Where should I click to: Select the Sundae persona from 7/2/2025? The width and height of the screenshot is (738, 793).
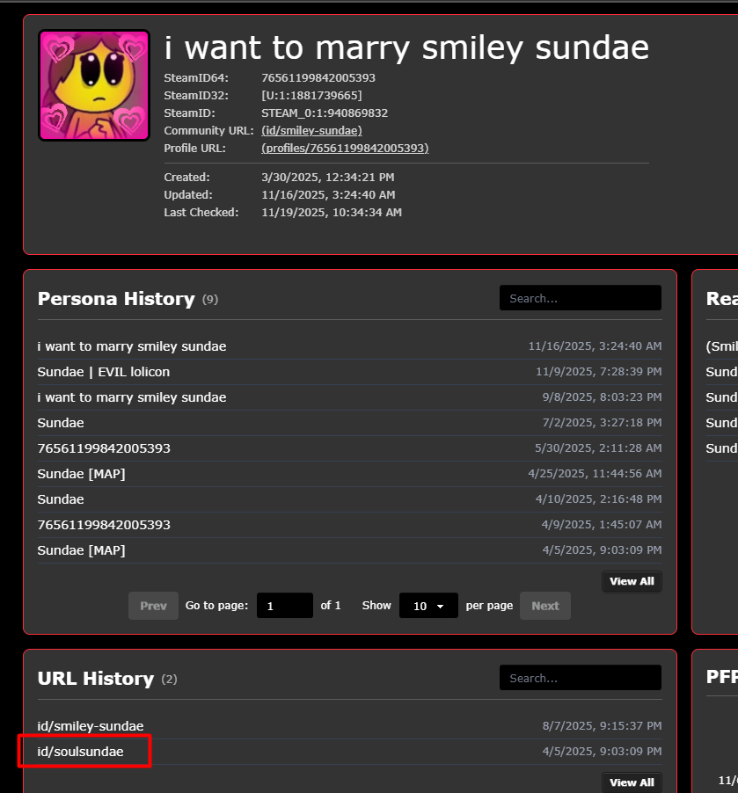(61, 423)
